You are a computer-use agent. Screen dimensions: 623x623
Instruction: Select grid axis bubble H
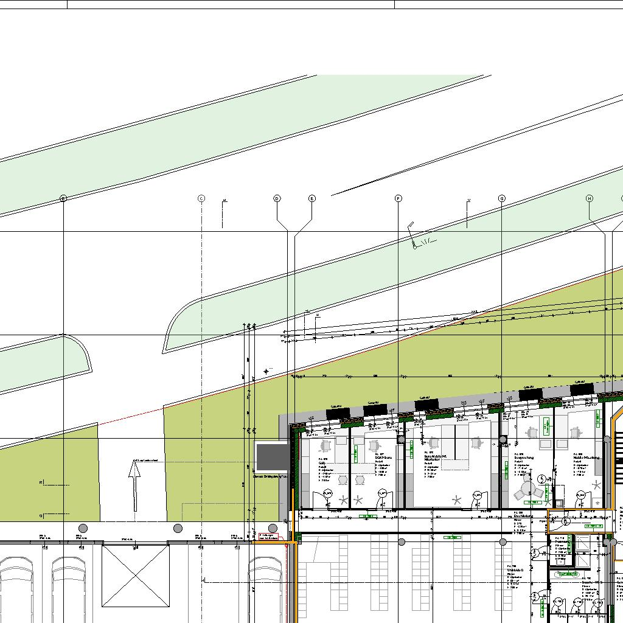(589, 198)
